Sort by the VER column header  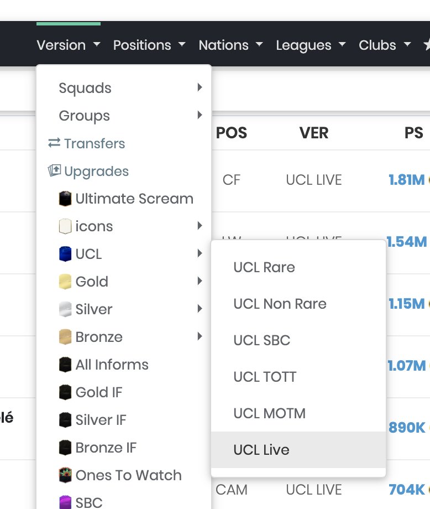pos(314,133)
